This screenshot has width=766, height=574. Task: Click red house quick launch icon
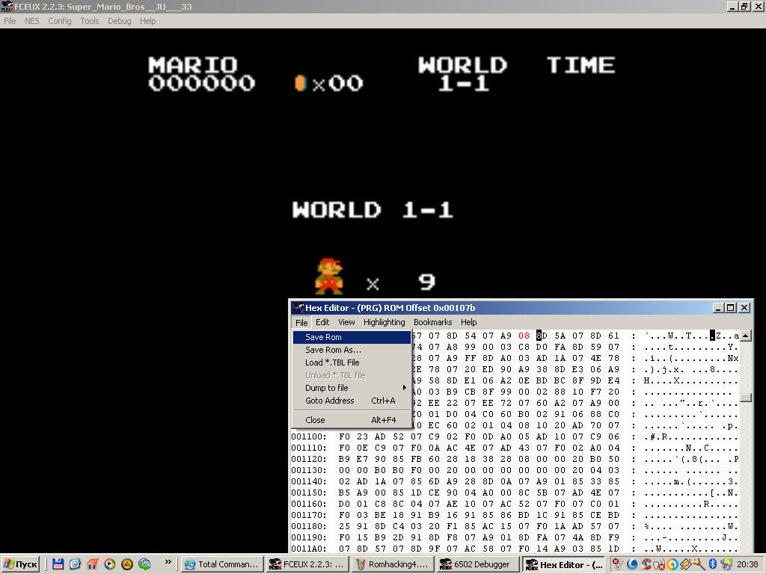[92, 564]
